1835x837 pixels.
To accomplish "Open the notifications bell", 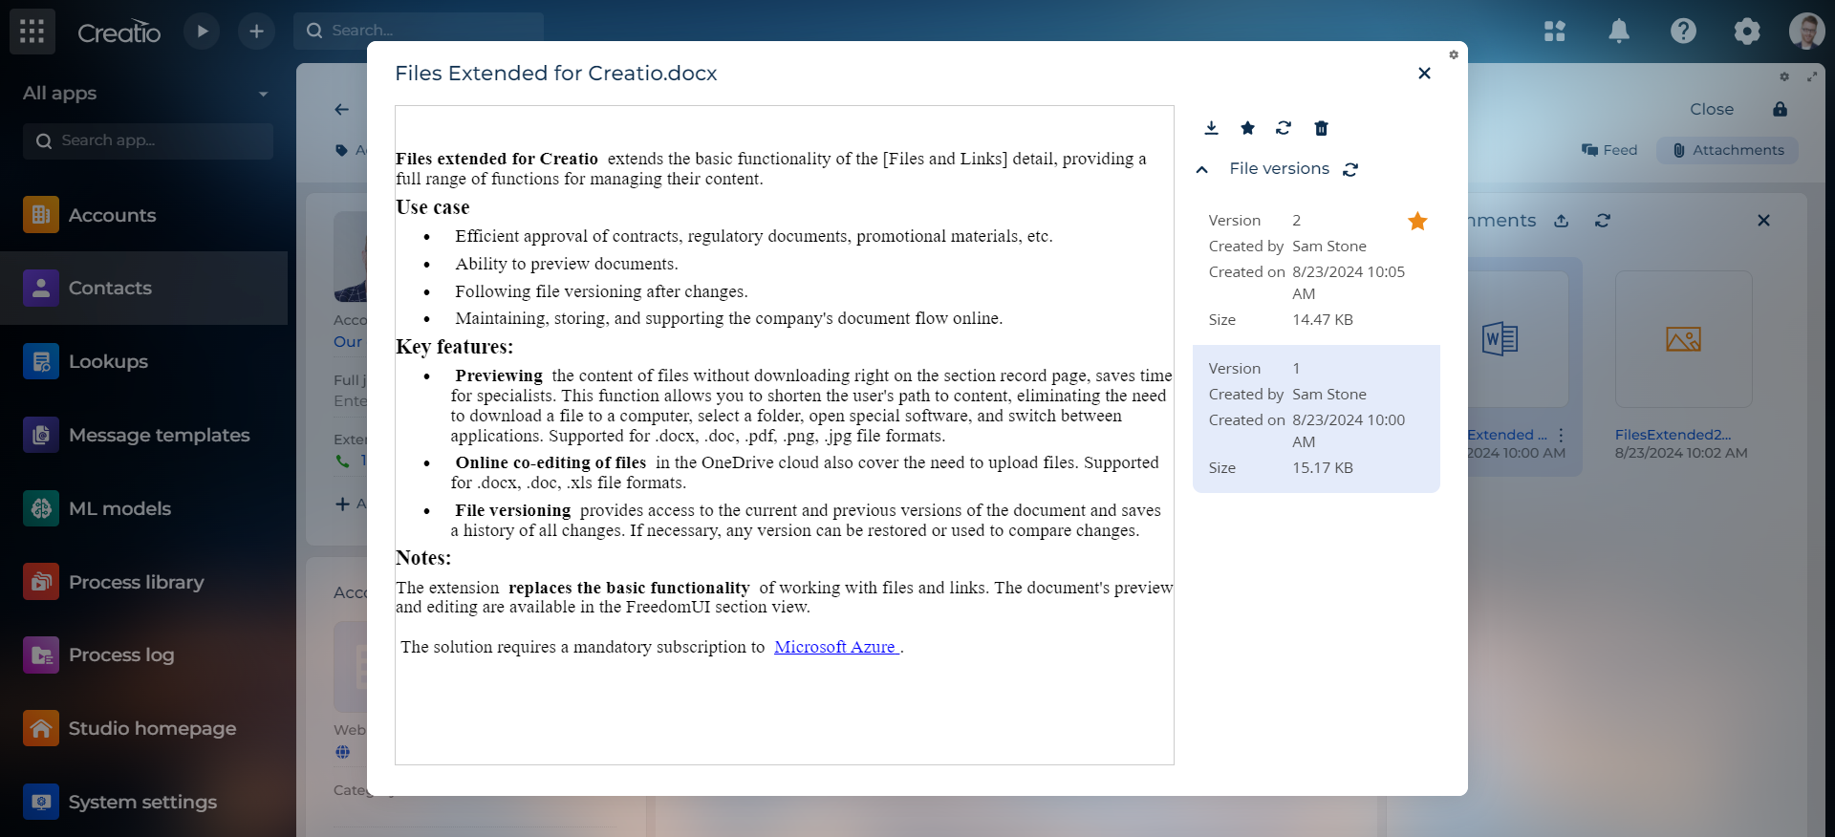I will point(1618,32).
